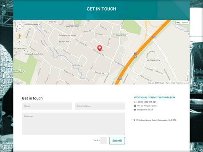203x152 pixels.
Task: Submit the contact form
Action: coord(117,141)
